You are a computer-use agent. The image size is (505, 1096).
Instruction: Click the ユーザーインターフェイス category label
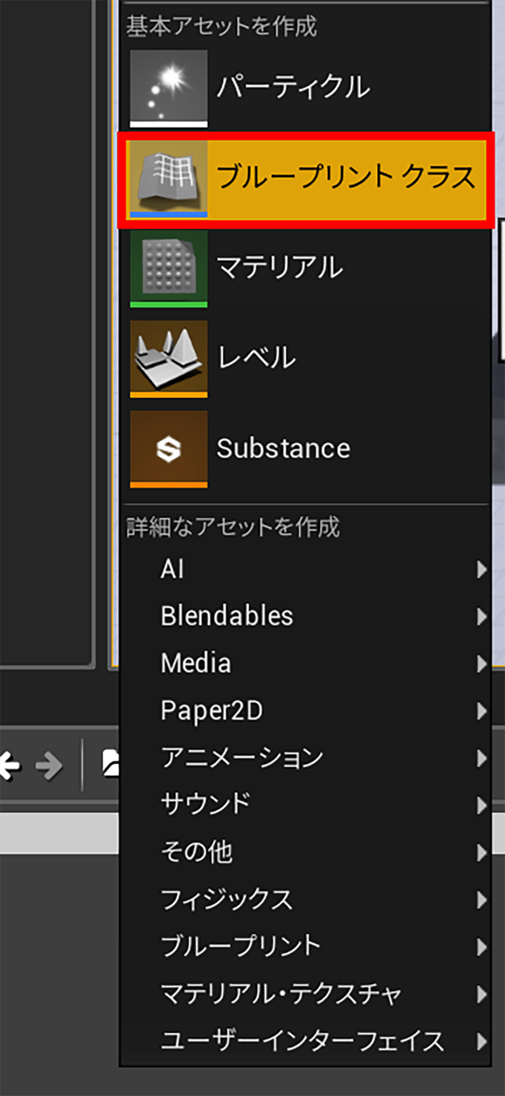pyautogui.click(x=302, y=1041)
